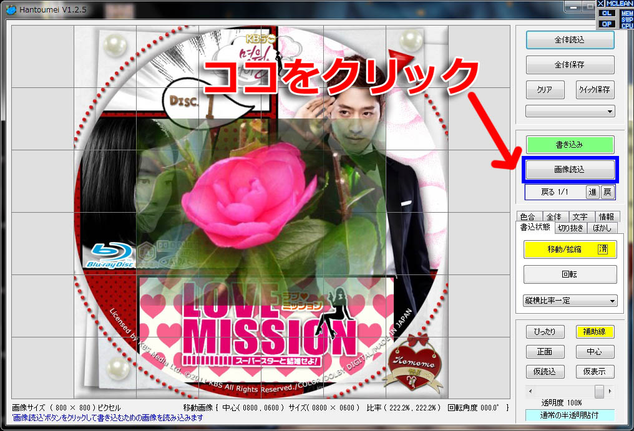Click the 回転角度 000.0° status text
This screenshot has width=634, height=431.
coord(474,407)
